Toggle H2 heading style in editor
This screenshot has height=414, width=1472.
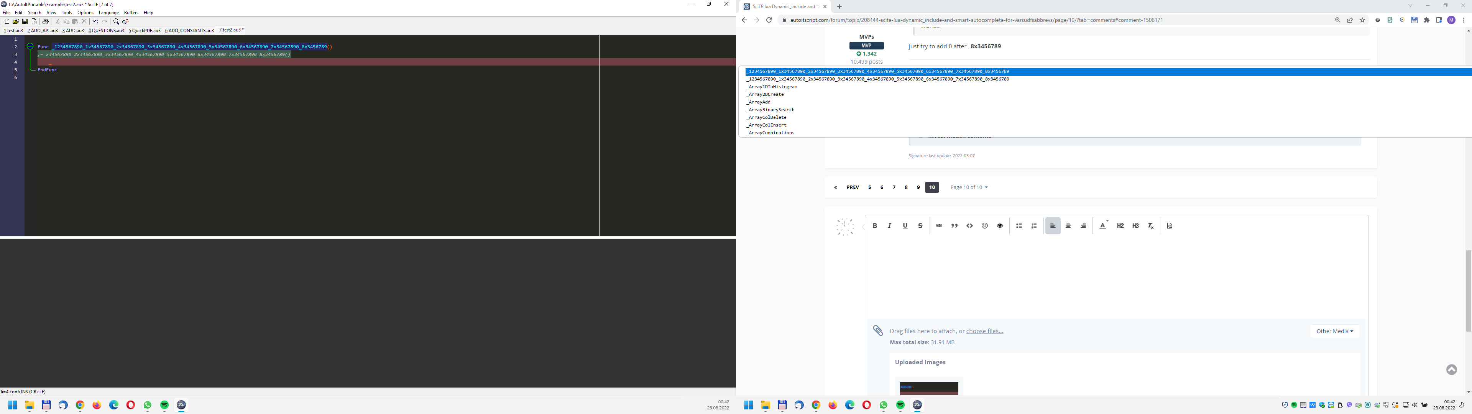1120,226
